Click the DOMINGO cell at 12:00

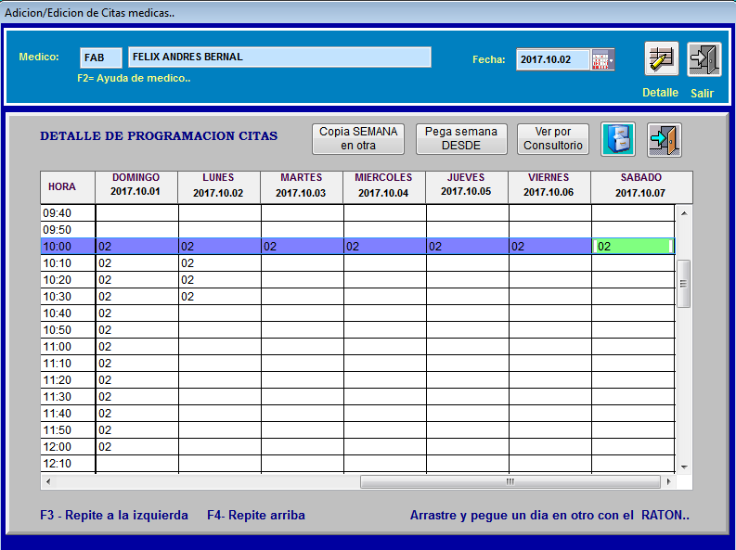click(137, 447)
